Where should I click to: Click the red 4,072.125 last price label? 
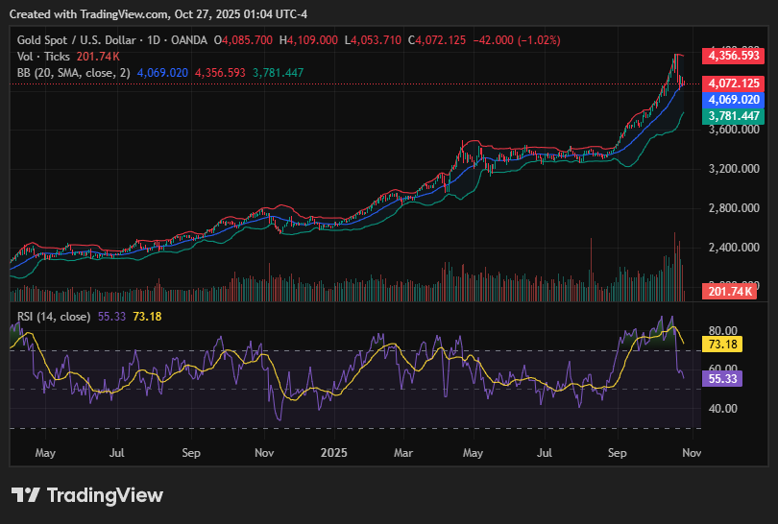(733, 83)
